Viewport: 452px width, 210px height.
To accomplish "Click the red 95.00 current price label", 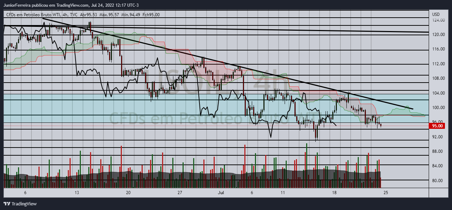I will 437,126.
